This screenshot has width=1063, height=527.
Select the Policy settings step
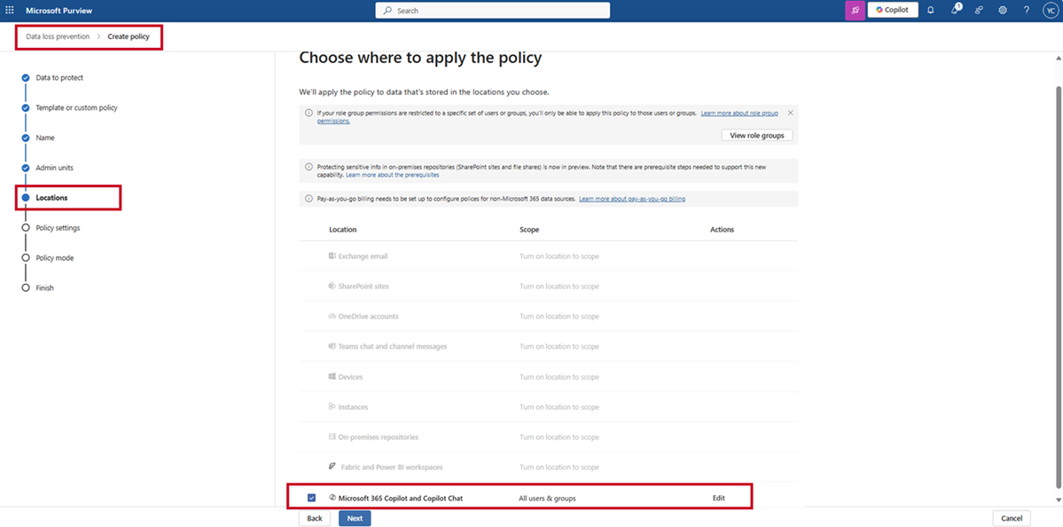pyautogui.click(x=58, y=228)
